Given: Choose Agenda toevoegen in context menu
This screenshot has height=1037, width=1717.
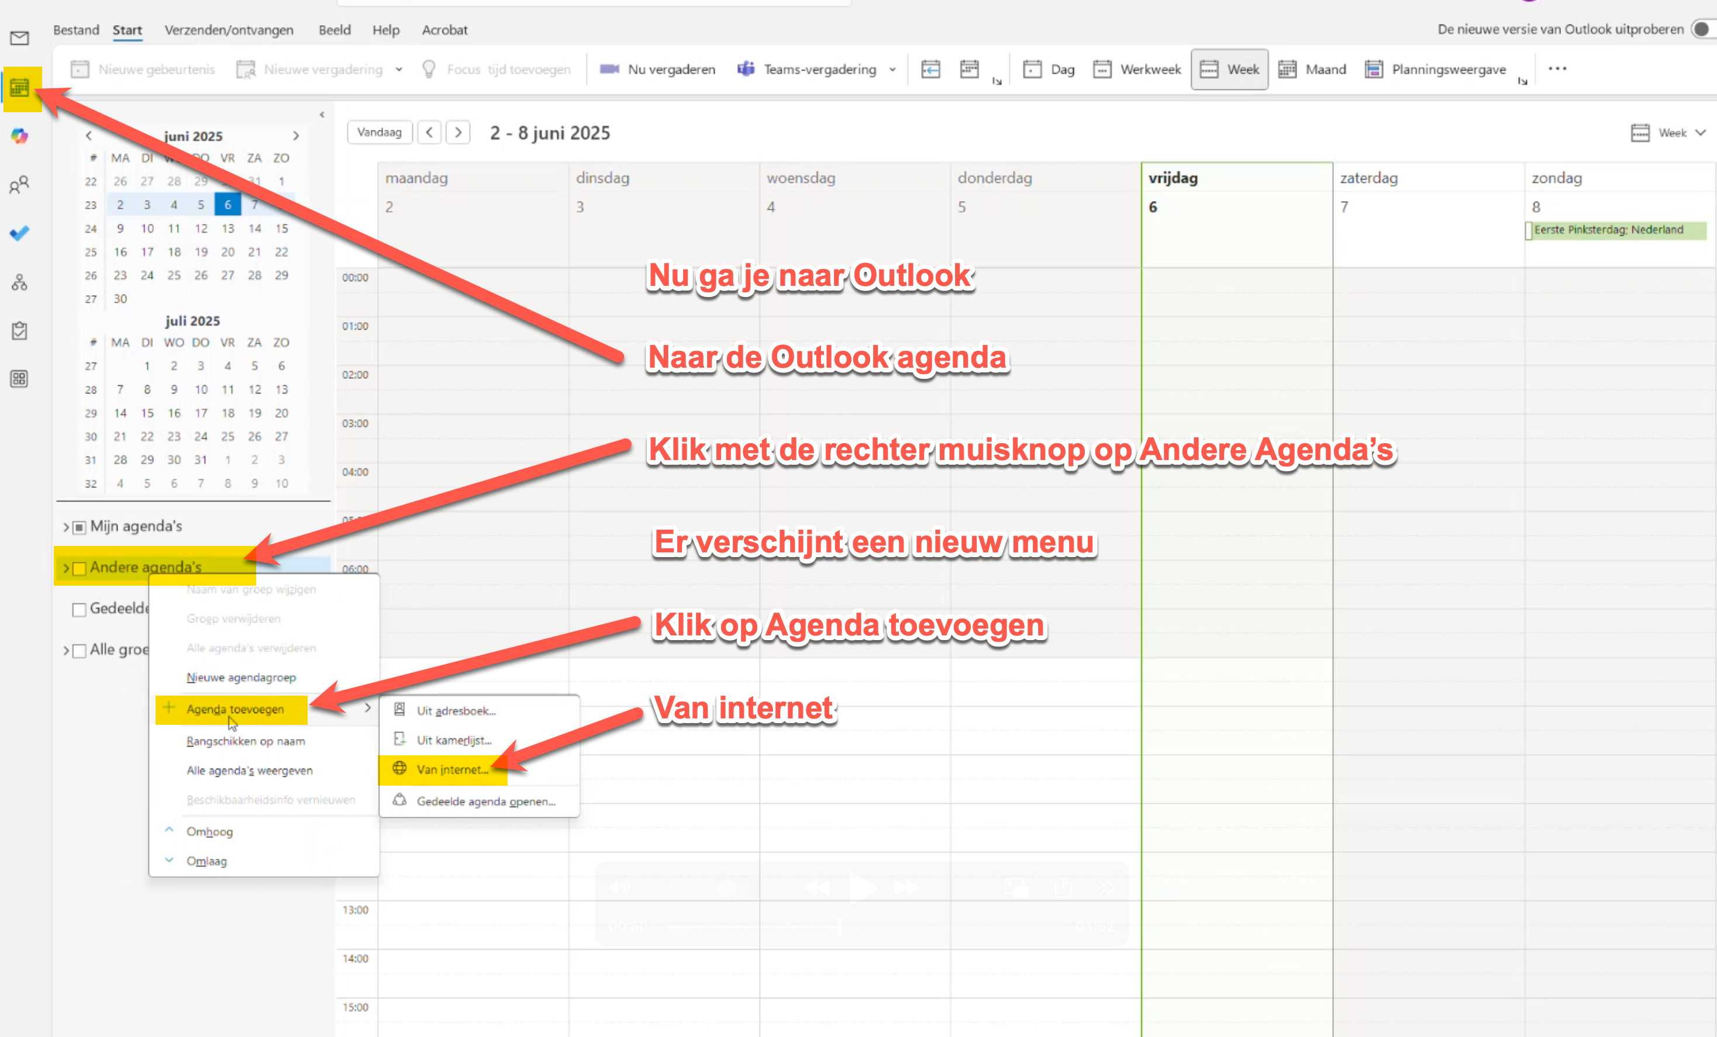Looking at the screenshot, I should pos(265,709).
